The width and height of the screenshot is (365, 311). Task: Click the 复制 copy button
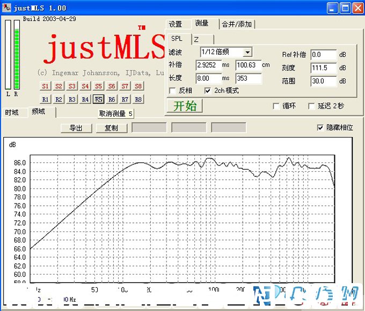tap(111, 128)
